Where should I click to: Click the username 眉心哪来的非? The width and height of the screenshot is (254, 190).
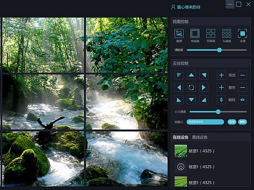pyautogui.click(x=189, y=7)
